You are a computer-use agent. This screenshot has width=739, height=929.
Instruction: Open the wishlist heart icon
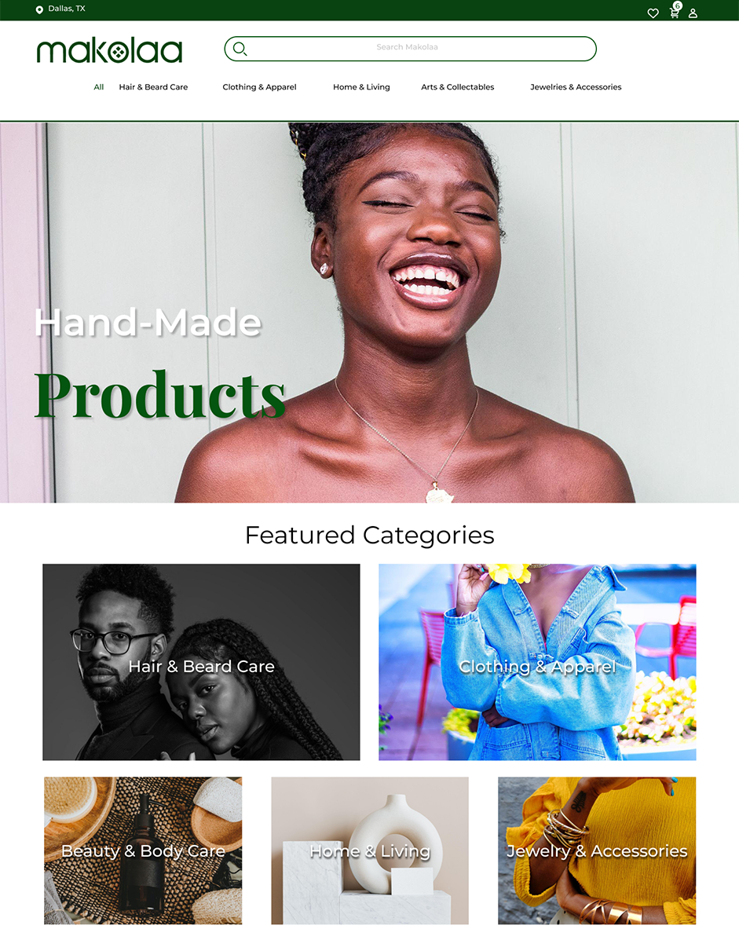[x=653, y=13]
